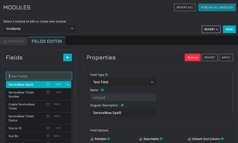Open the Incidents module dropdown
238x143 pixels.
tap(40, 29)
